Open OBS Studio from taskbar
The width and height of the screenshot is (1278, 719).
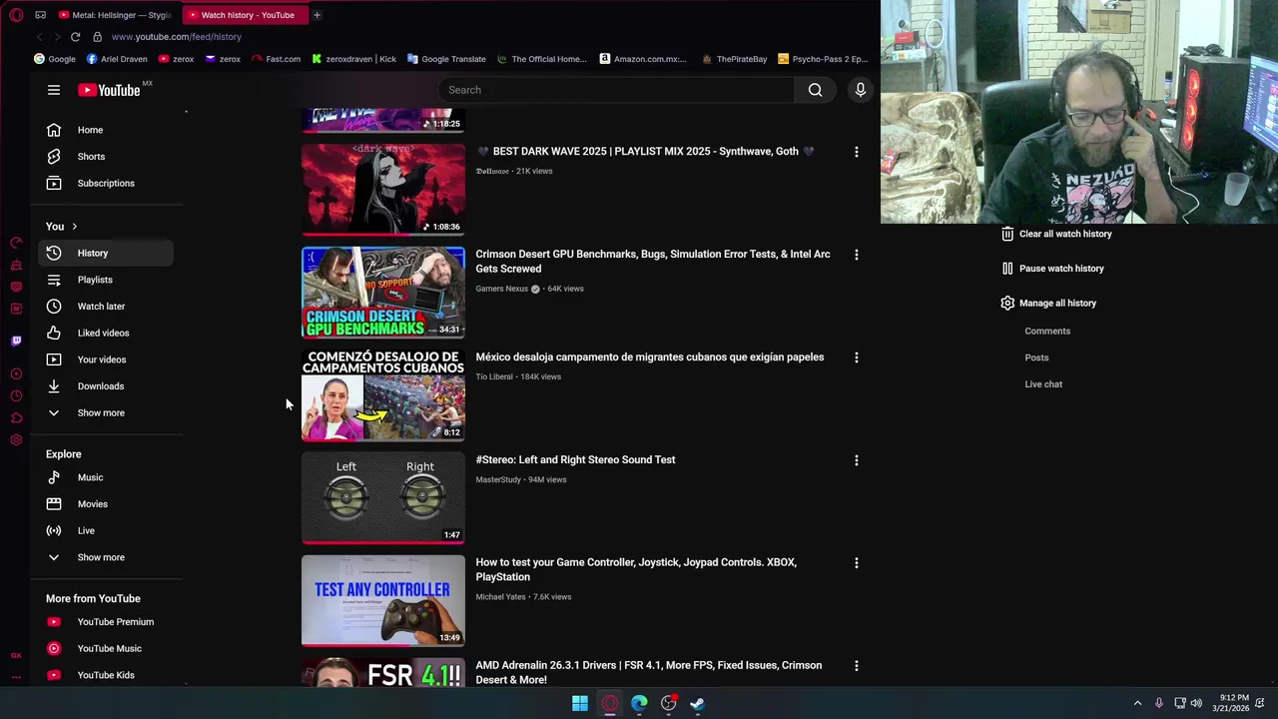click(668, 703)
